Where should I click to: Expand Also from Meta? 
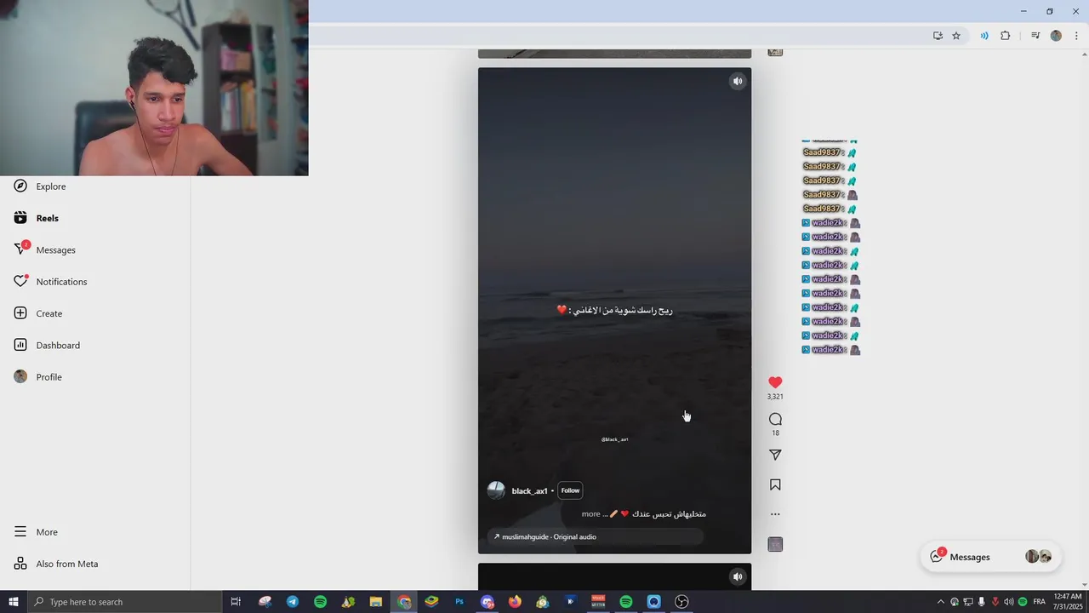56,564
